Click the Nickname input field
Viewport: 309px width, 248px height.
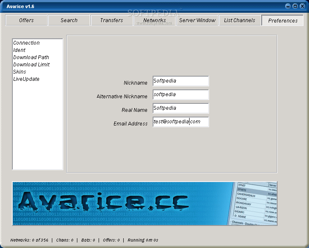tap(181, 81)
